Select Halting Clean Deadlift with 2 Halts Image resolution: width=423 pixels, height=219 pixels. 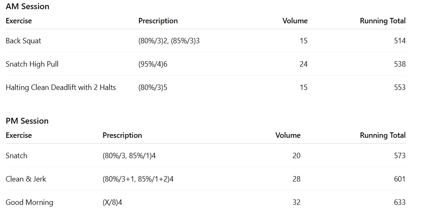click(61, 87)
